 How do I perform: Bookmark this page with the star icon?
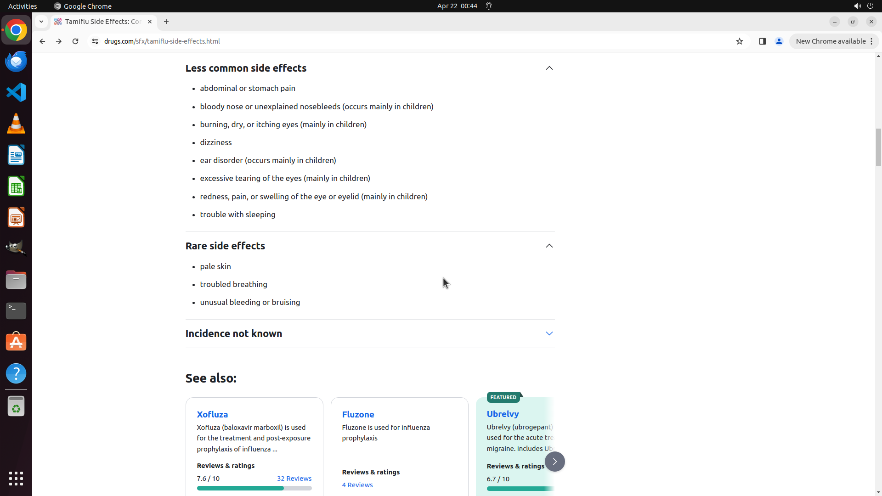coord(740,41)
